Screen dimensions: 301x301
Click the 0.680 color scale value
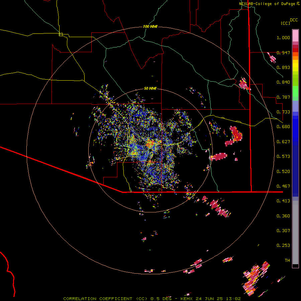pos(283,127)
